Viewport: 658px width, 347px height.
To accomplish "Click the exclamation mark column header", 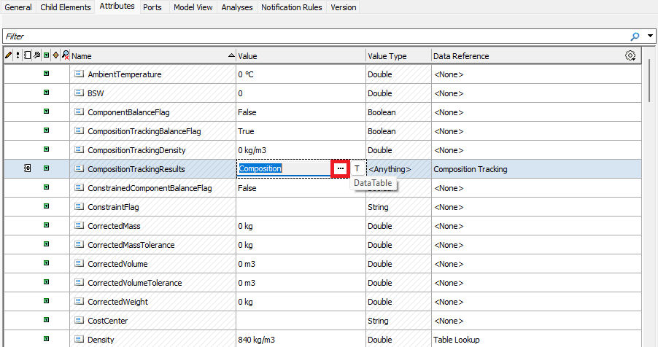I will click(18, 55).
